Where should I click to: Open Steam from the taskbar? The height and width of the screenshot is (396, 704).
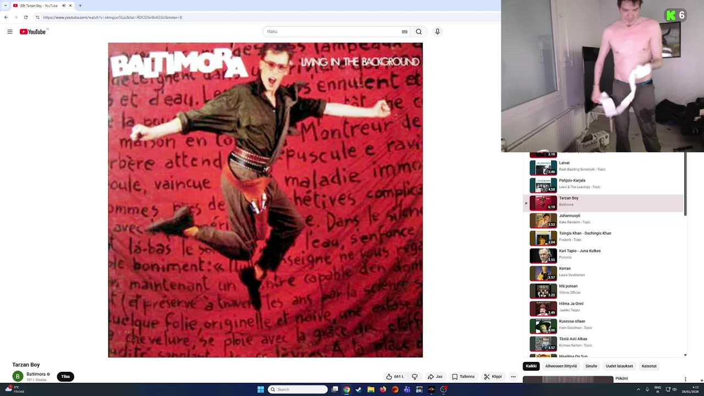(359, 389)
